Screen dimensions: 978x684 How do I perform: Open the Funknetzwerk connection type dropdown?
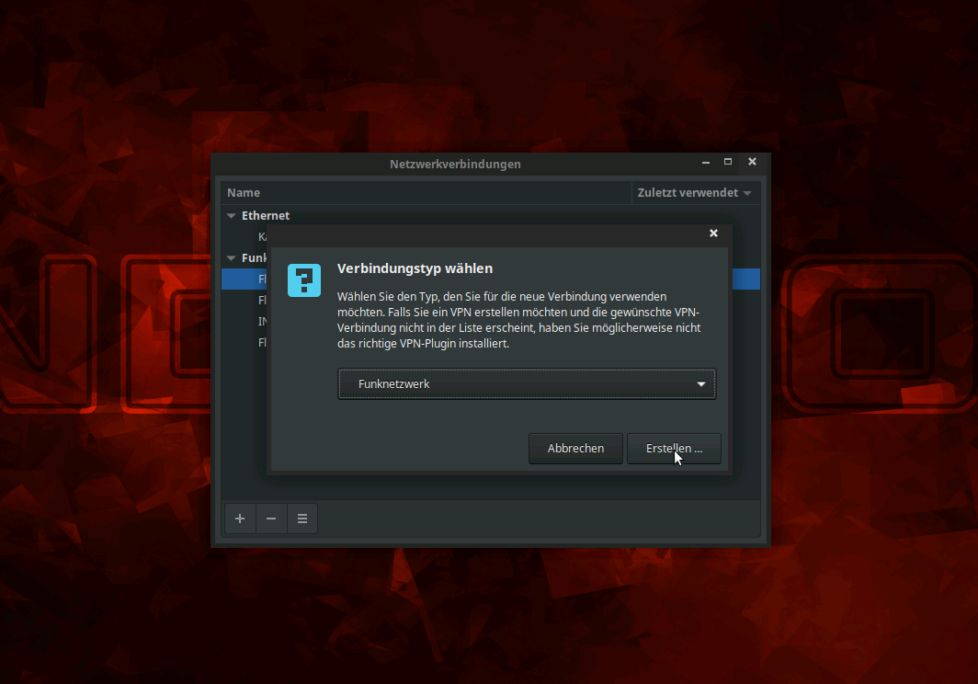(527, 384)
